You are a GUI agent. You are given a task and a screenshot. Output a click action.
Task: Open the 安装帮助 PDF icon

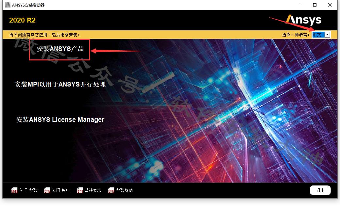[111, 190]
